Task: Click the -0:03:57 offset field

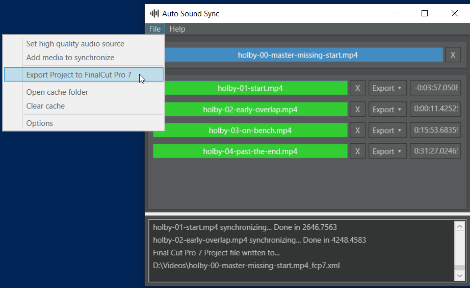Action: coord(435,88)
